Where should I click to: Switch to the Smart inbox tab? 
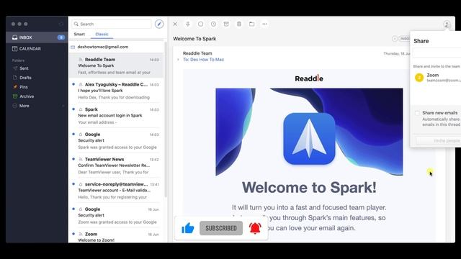tap(79, 34)
